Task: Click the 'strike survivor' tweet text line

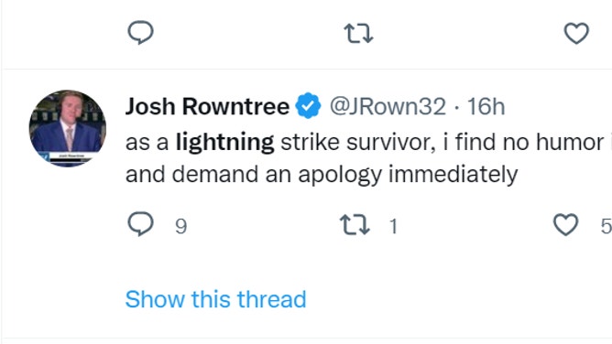Action: click(368, 142)
